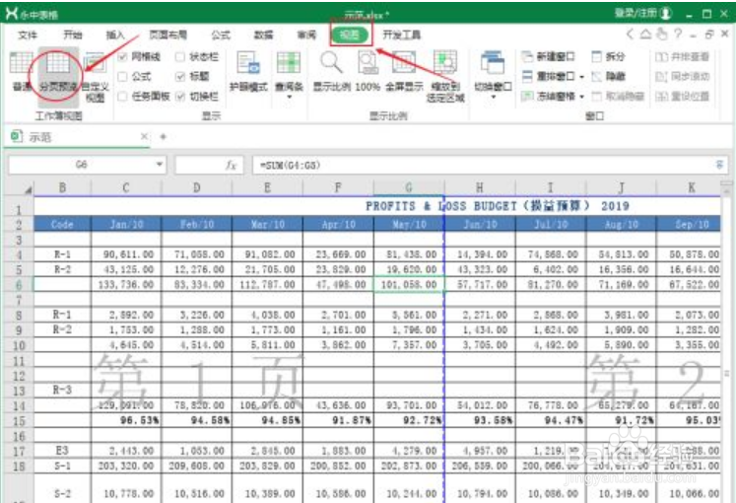The image size is (736, 503).
Task: Click the Switch Window (切换窗口) icon
Action: pos(493,63)
